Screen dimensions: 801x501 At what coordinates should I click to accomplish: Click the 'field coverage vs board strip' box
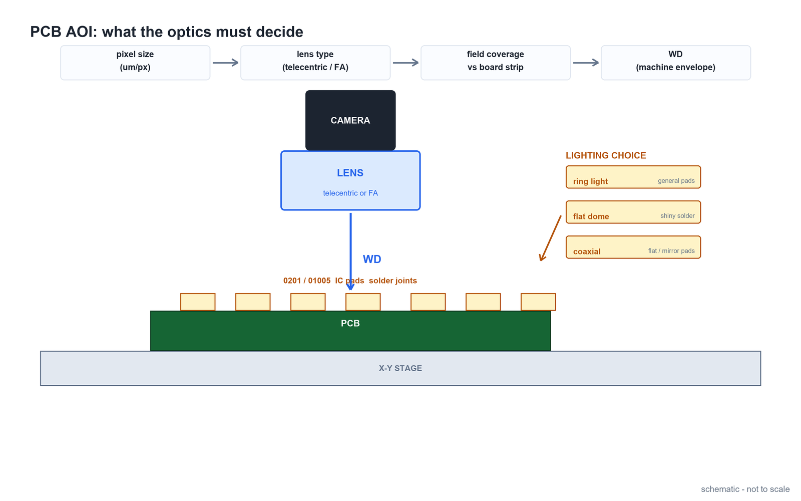click(x=496, y=63)
